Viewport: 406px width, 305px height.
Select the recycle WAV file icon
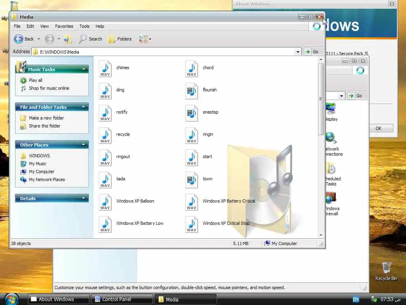(105, 136)
